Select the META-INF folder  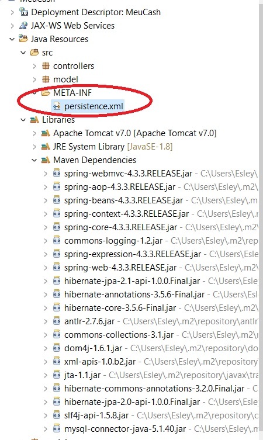(x=72, y=92)
